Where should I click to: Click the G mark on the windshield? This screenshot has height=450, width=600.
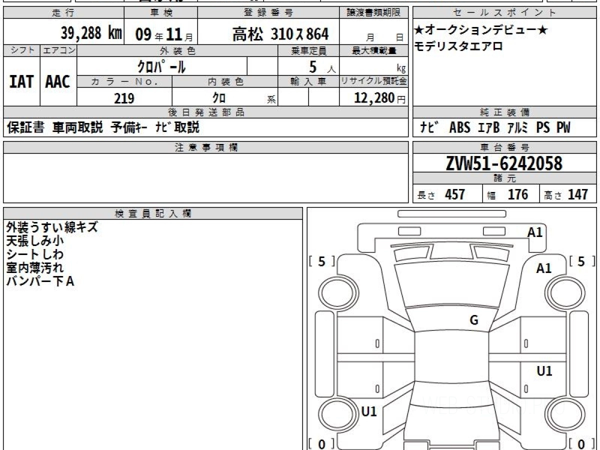coord(473,320)
